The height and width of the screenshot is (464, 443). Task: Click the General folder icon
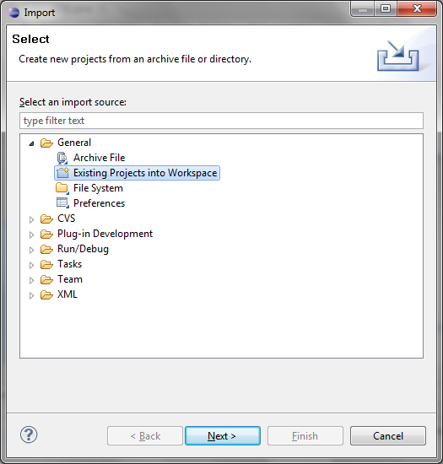(46, 143)
